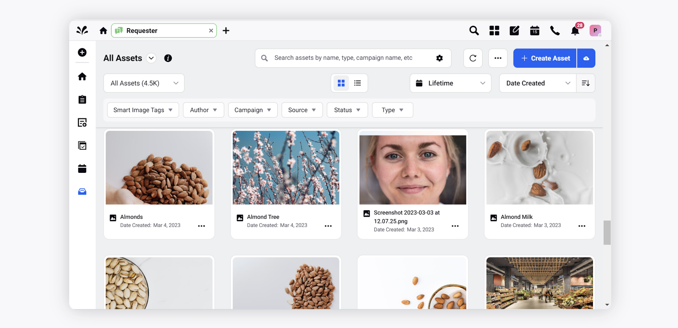This screenshot has height=328, width=678.
Task: Expand the All Assets title chevron
Action: (151, 58)
